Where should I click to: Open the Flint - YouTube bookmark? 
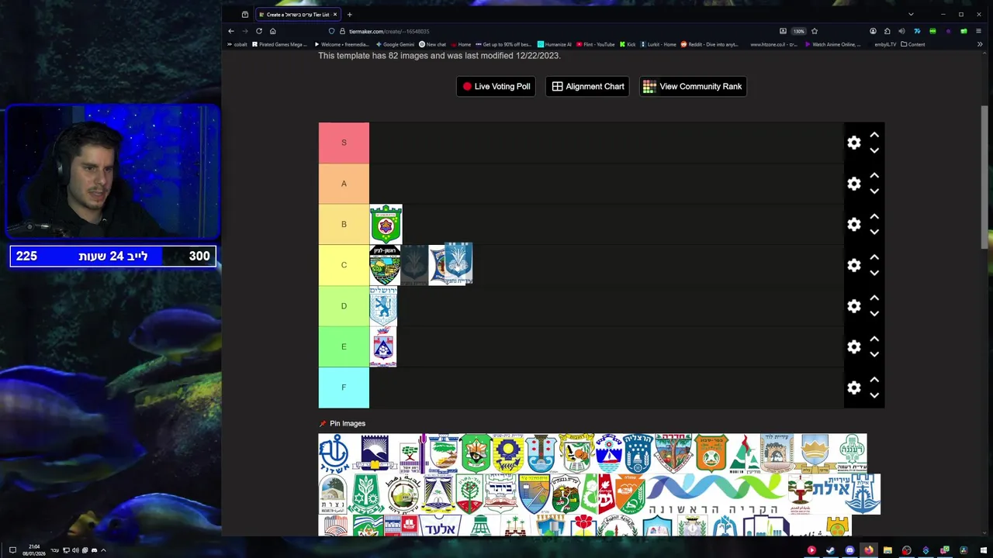pyautogui.click(x=596, y=44)
